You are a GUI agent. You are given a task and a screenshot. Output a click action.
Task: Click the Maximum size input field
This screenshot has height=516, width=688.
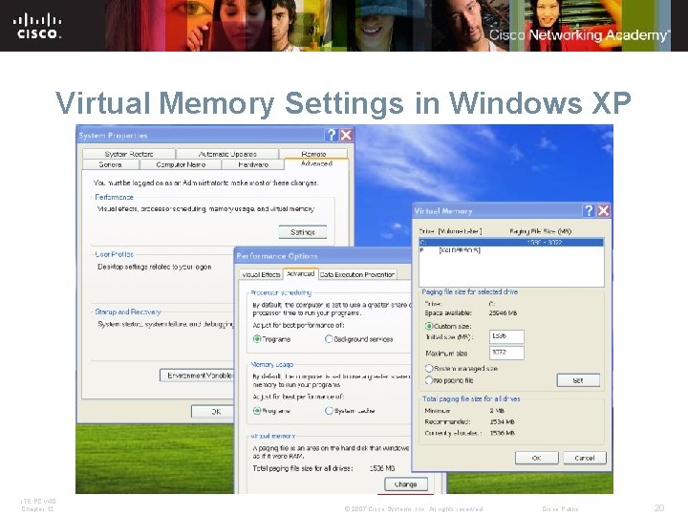pyautogui.click(x=506, y=353)
